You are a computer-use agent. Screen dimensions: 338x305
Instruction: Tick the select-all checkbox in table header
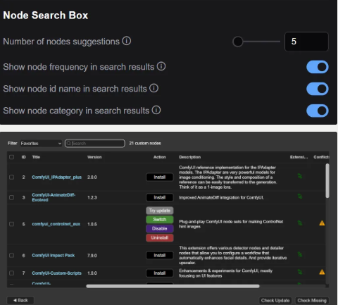click(11, 157)
